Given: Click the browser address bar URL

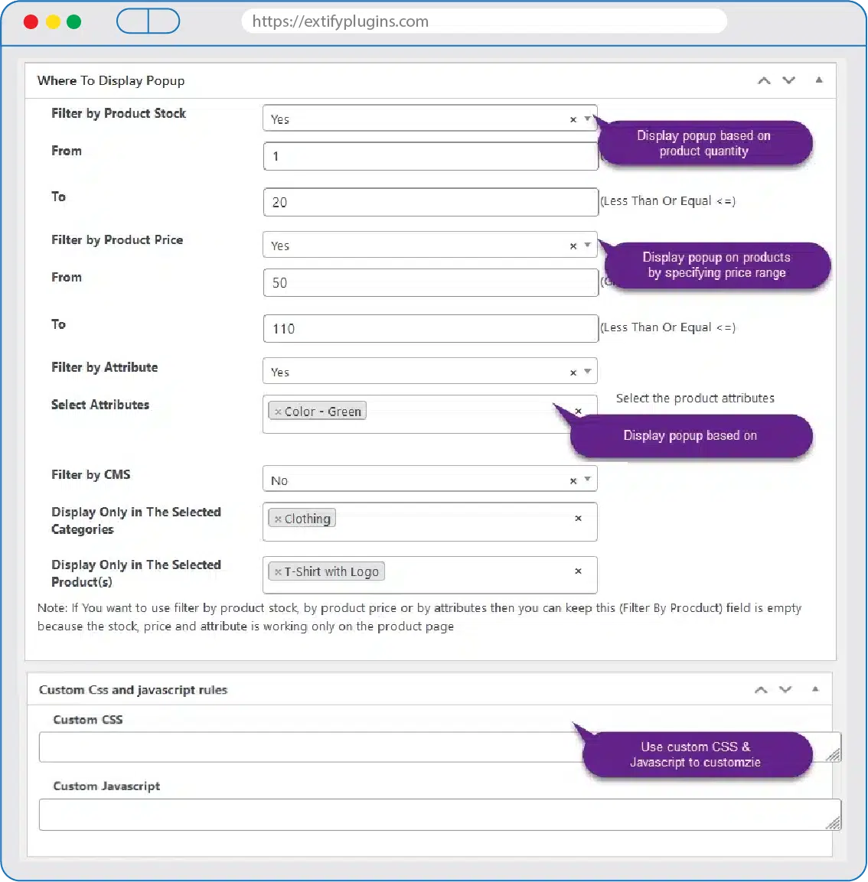Looking at the screenshot, I should pos(341,21).
